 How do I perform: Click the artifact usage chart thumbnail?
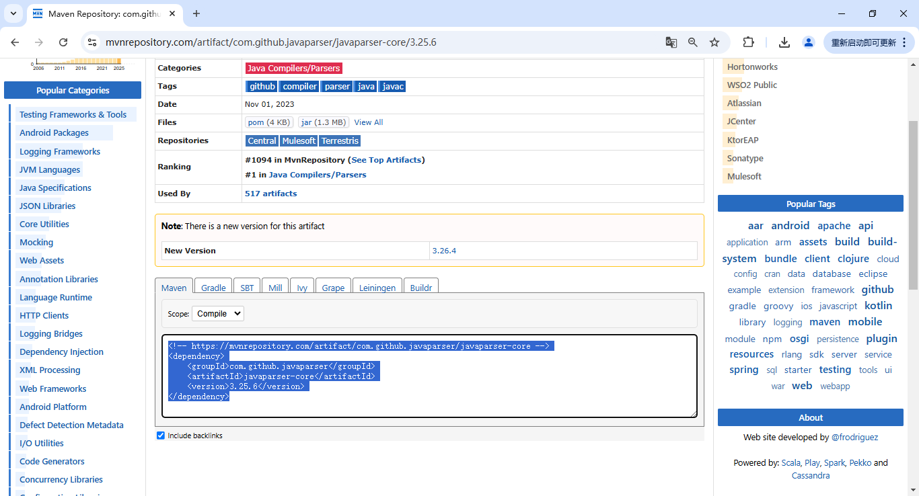click(x=78, y=65)
